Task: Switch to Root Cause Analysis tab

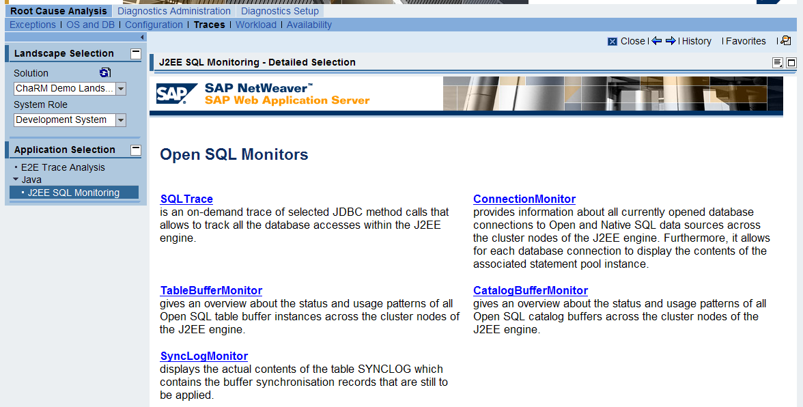Action: click(x=59, y=11)
